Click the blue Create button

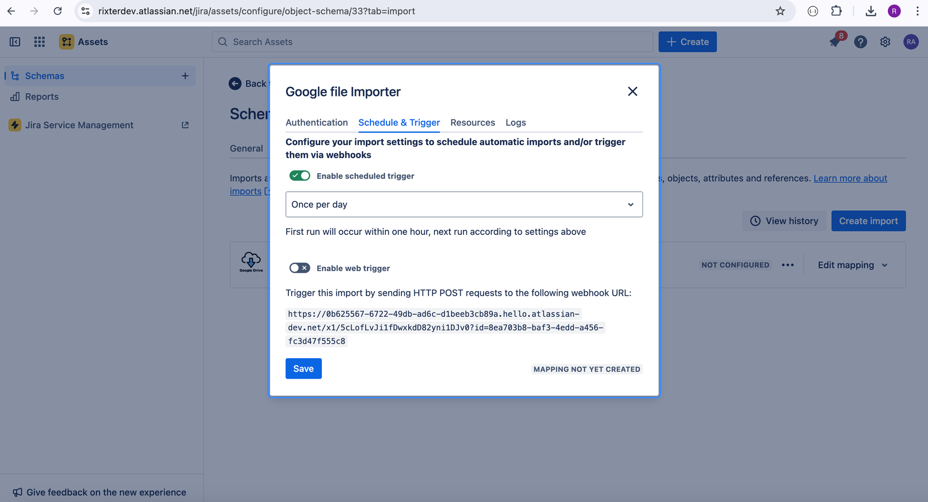(688, 42)
